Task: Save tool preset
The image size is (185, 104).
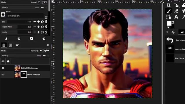Action: point(6,39)
